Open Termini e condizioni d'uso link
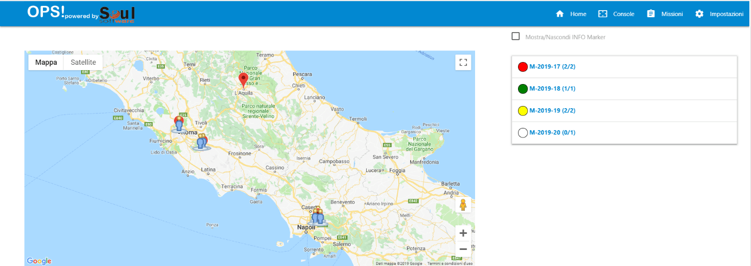The image size is (751, 266). pyautogui.click(x=450, y=263)
